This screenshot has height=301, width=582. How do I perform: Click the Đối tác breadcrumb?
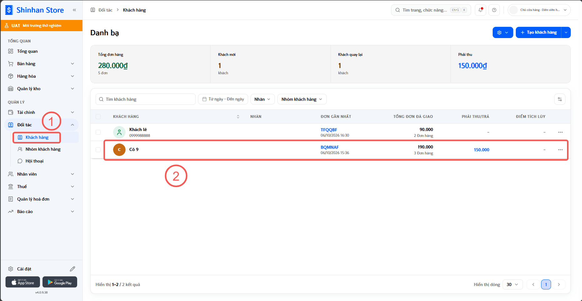coord(105,10)
